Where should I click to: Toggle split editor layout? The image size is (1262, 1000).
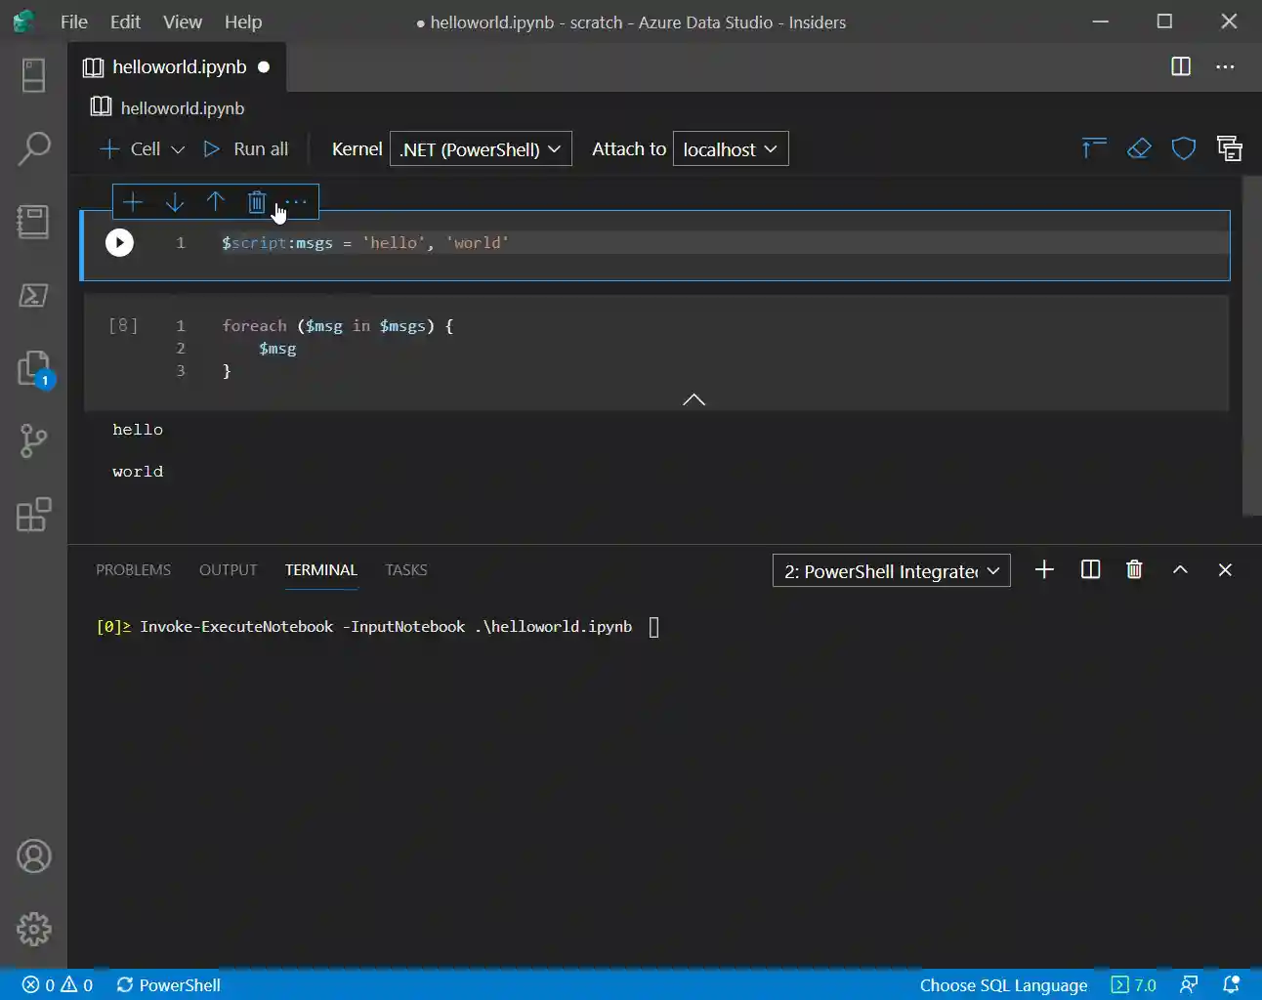point(1180,66)
